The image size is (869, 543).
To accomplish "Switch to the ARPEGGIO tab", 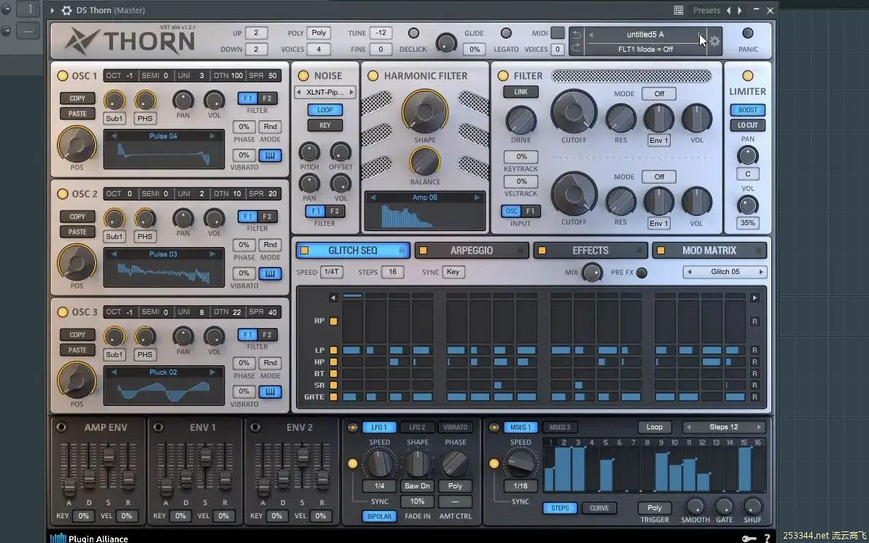I will click(471, 251).
